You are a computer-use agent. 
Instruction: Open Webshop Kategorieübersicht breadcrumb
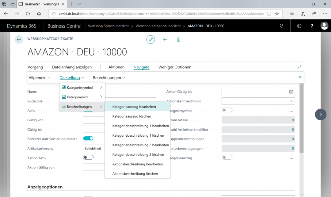pos(158,26)
